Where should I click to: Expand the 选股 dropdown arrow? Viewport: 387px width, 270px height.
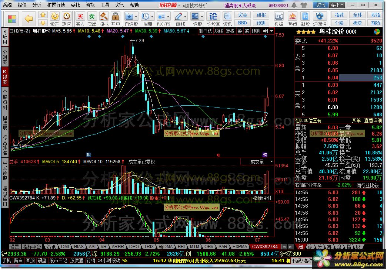pyautogui.click(x=202, y=17)
